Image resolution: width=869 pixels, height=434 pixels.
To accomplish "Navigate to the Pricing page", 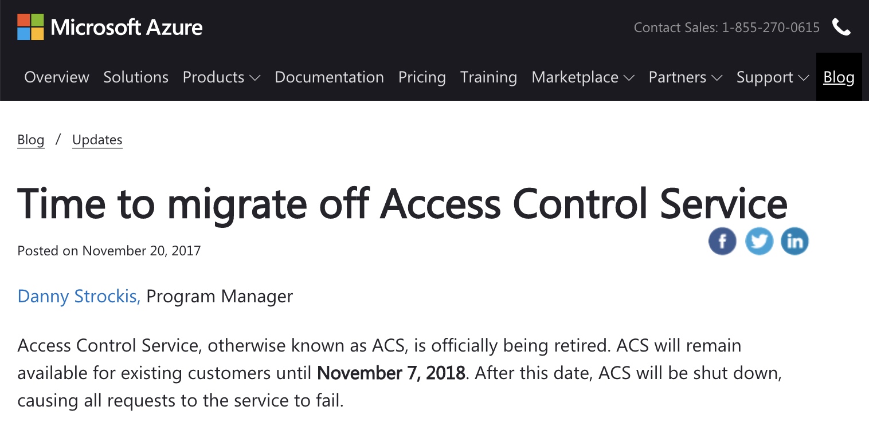I will click(422, 77).
